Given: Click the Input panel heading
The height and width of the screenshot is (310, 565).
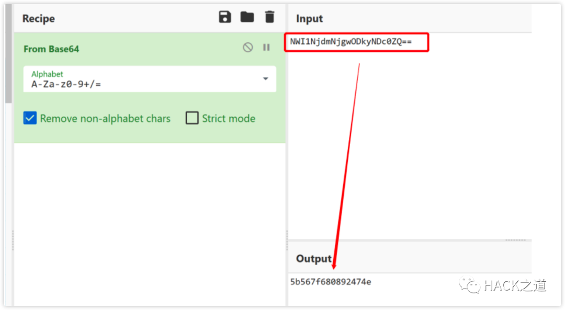Looking at the screenshot, I should tap(309, 19).
